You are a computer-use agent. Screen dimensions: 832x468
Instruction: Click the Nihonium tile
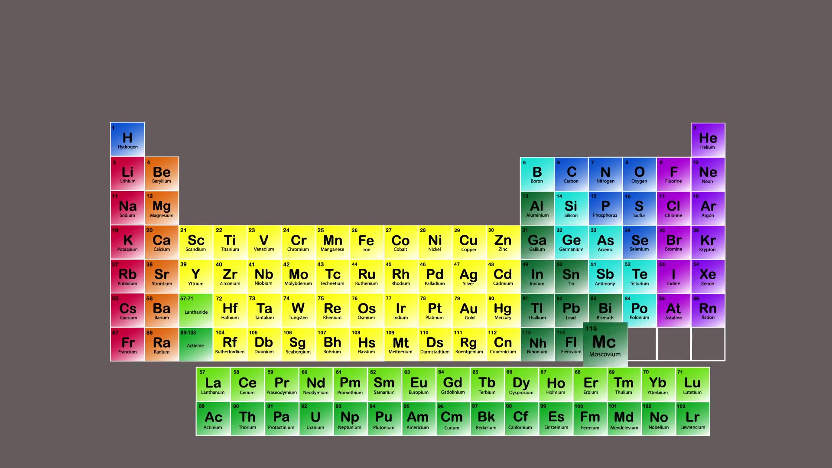[537, 344]
